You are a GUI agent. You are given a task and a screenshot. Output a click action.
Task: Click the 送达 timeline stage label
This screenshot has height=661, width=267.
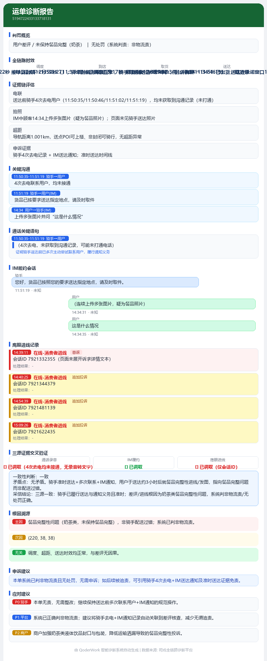(x=227, y=67)
